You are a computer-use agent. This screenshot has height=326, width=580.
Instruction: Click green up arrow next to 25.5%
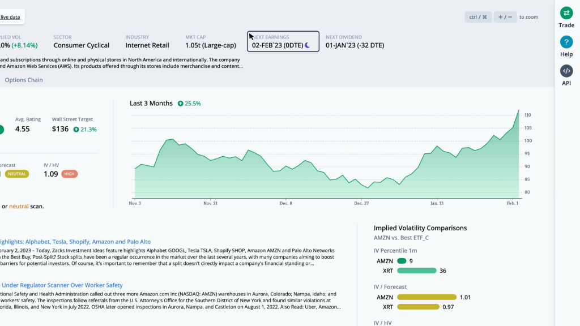pyautogui.click(x=180, y=104)
